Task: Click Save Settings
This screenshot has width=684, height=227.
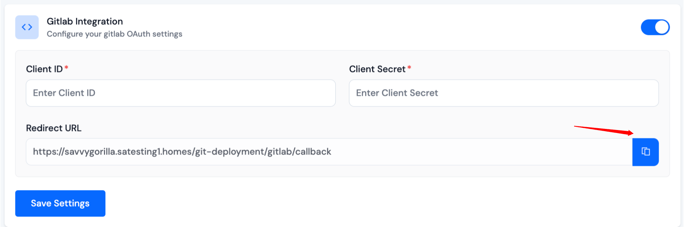Action: pyautogui.click(x=60, y=203)
